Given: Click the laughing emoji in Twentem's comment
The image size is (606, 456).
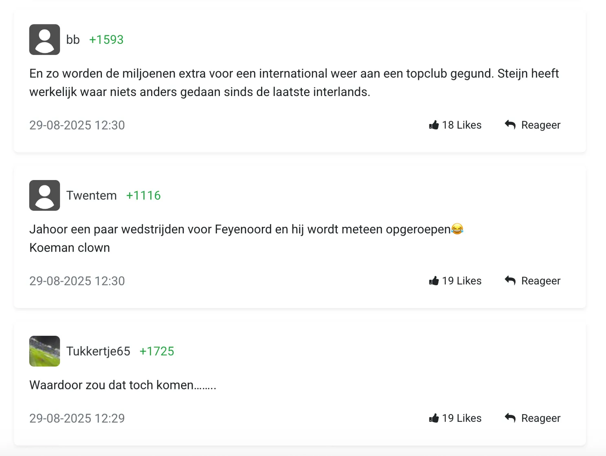Looking at the screenshot, I should coord(457,229).
